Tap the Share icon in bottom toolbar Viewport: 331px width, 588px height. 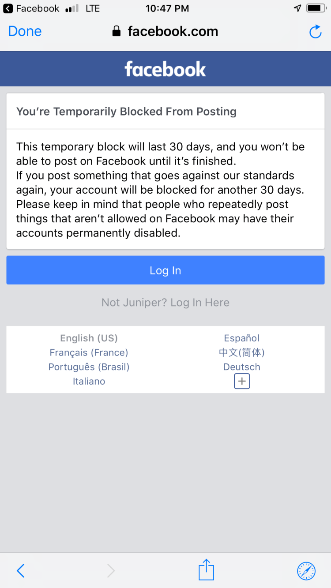[206, 570]
